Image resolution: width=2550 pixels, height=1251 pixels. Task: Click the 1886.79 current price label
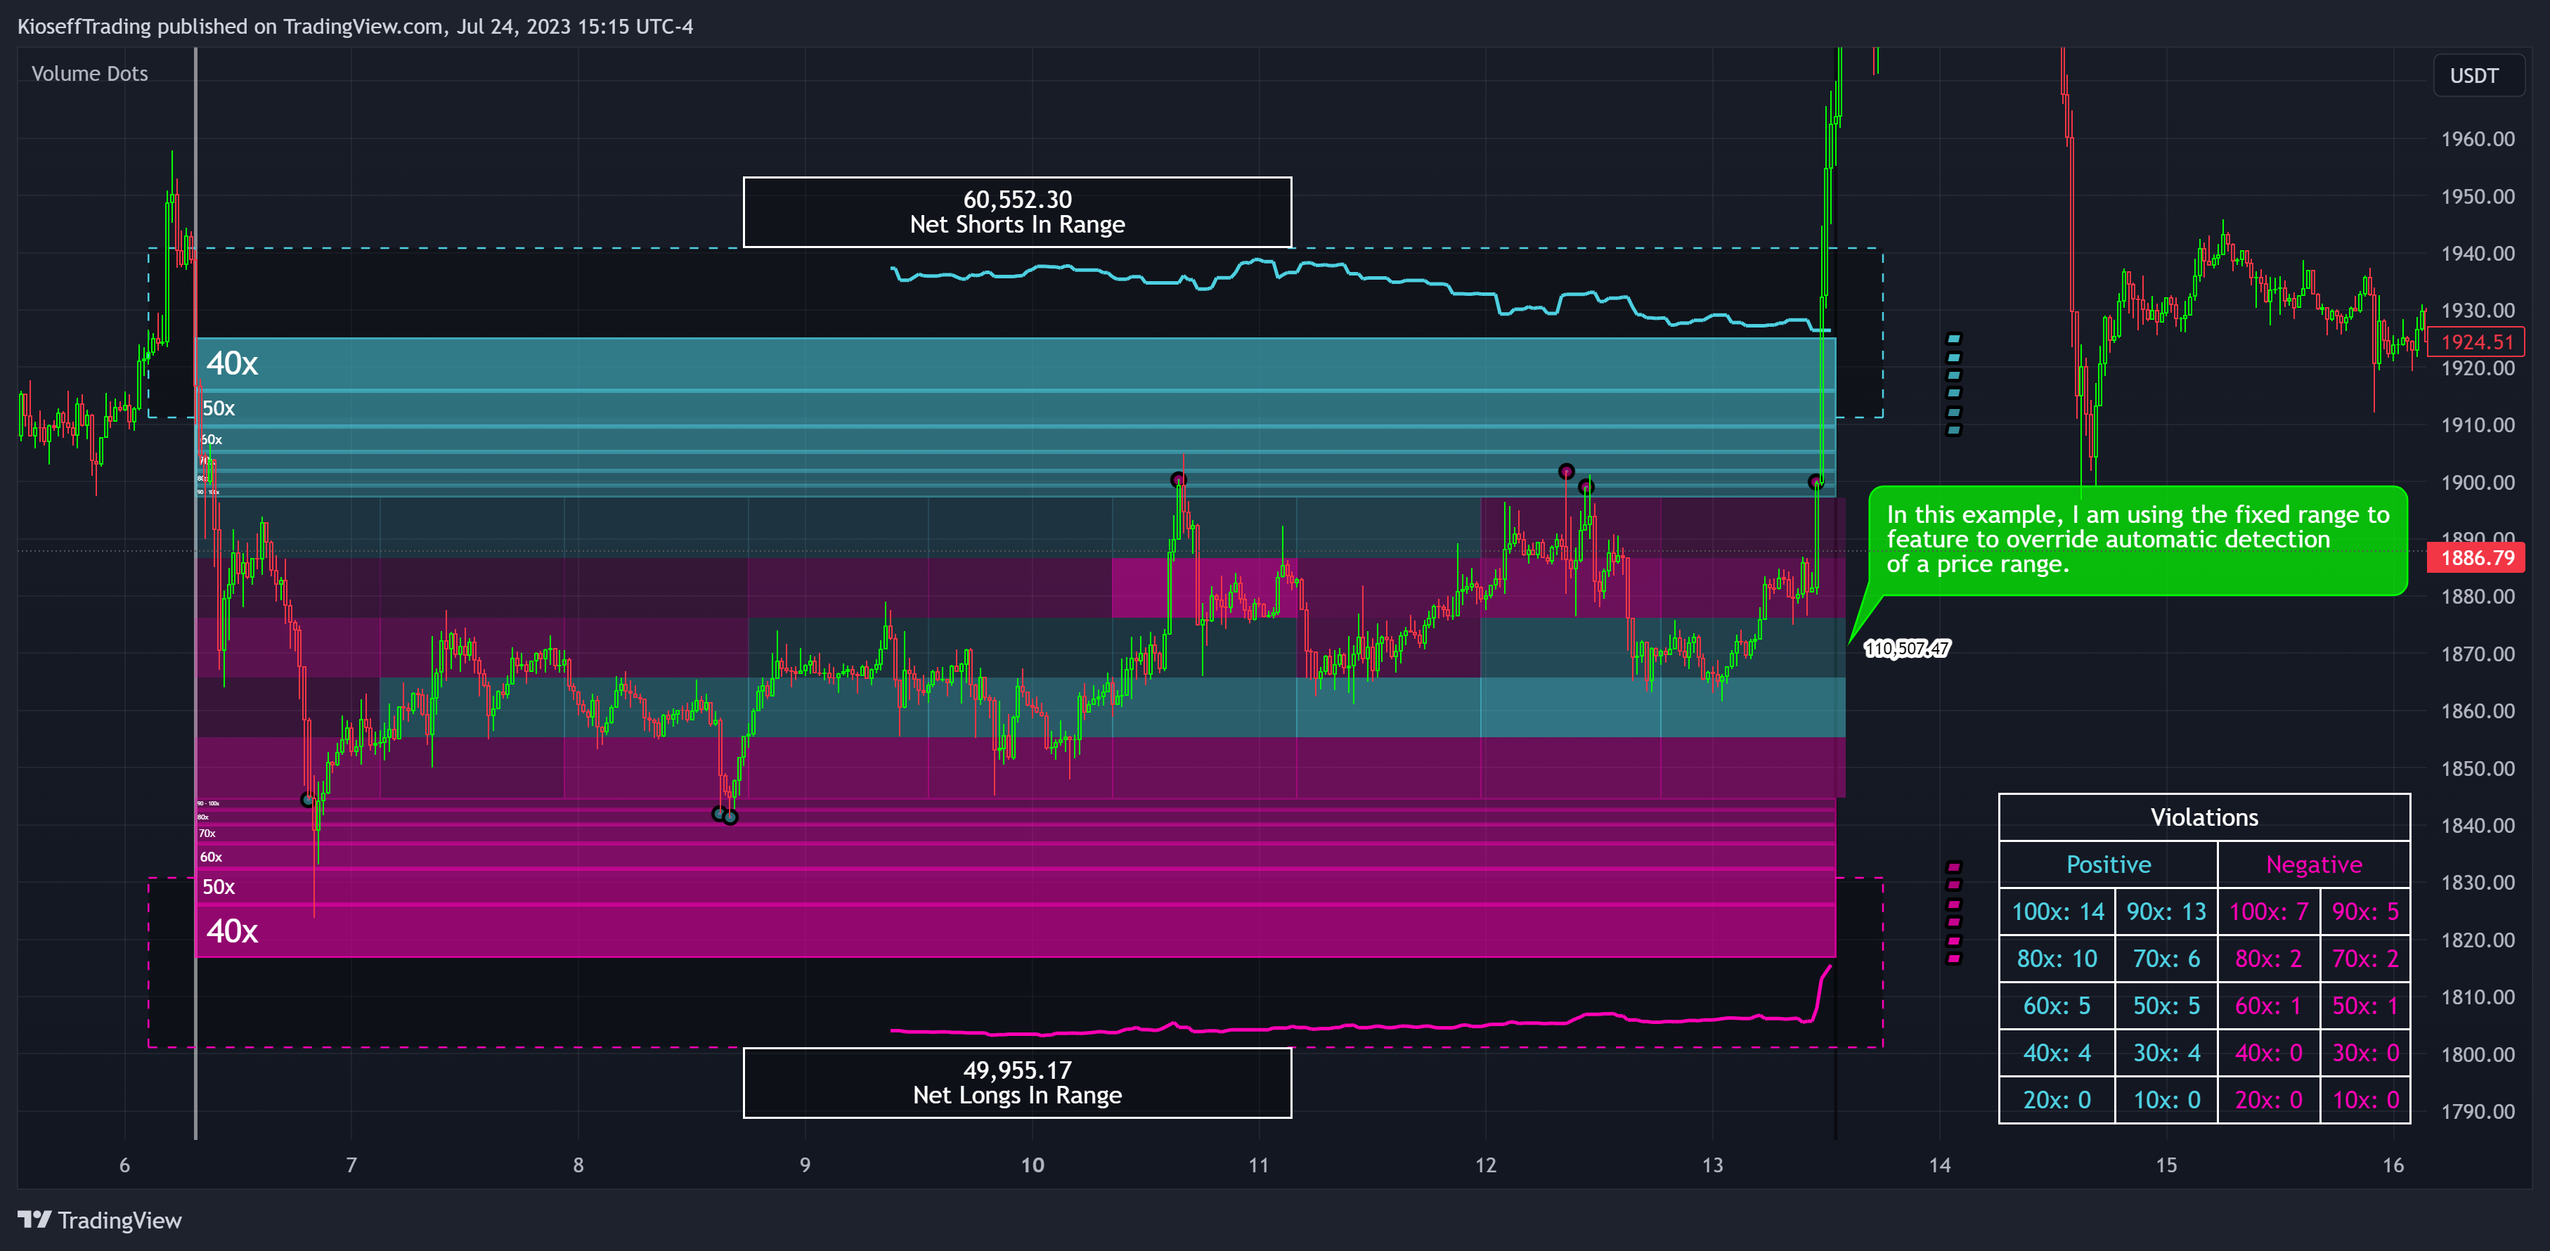[x=2477, y=557]
